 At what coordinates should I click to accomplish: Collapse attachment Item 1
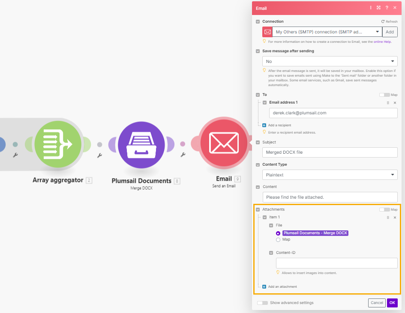pyautogui.click(x=264, y=217)
